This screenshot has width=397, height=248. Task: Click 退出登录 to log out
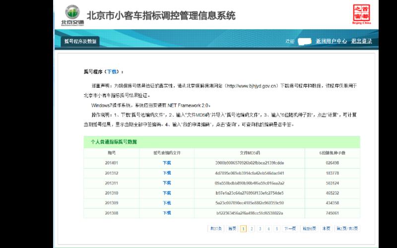[361, 41]
